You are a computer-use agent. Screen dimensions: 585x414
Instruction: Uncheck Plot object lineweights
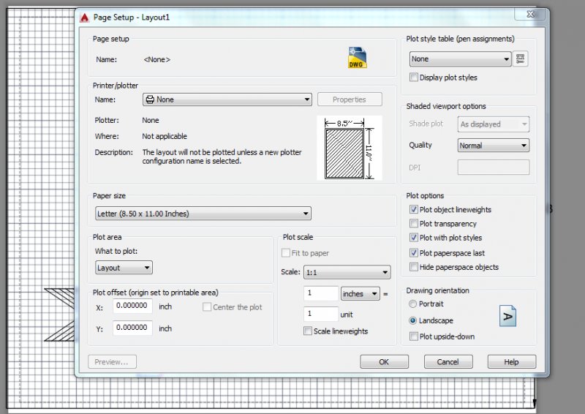pyautogui.click(x=413, y=209)
